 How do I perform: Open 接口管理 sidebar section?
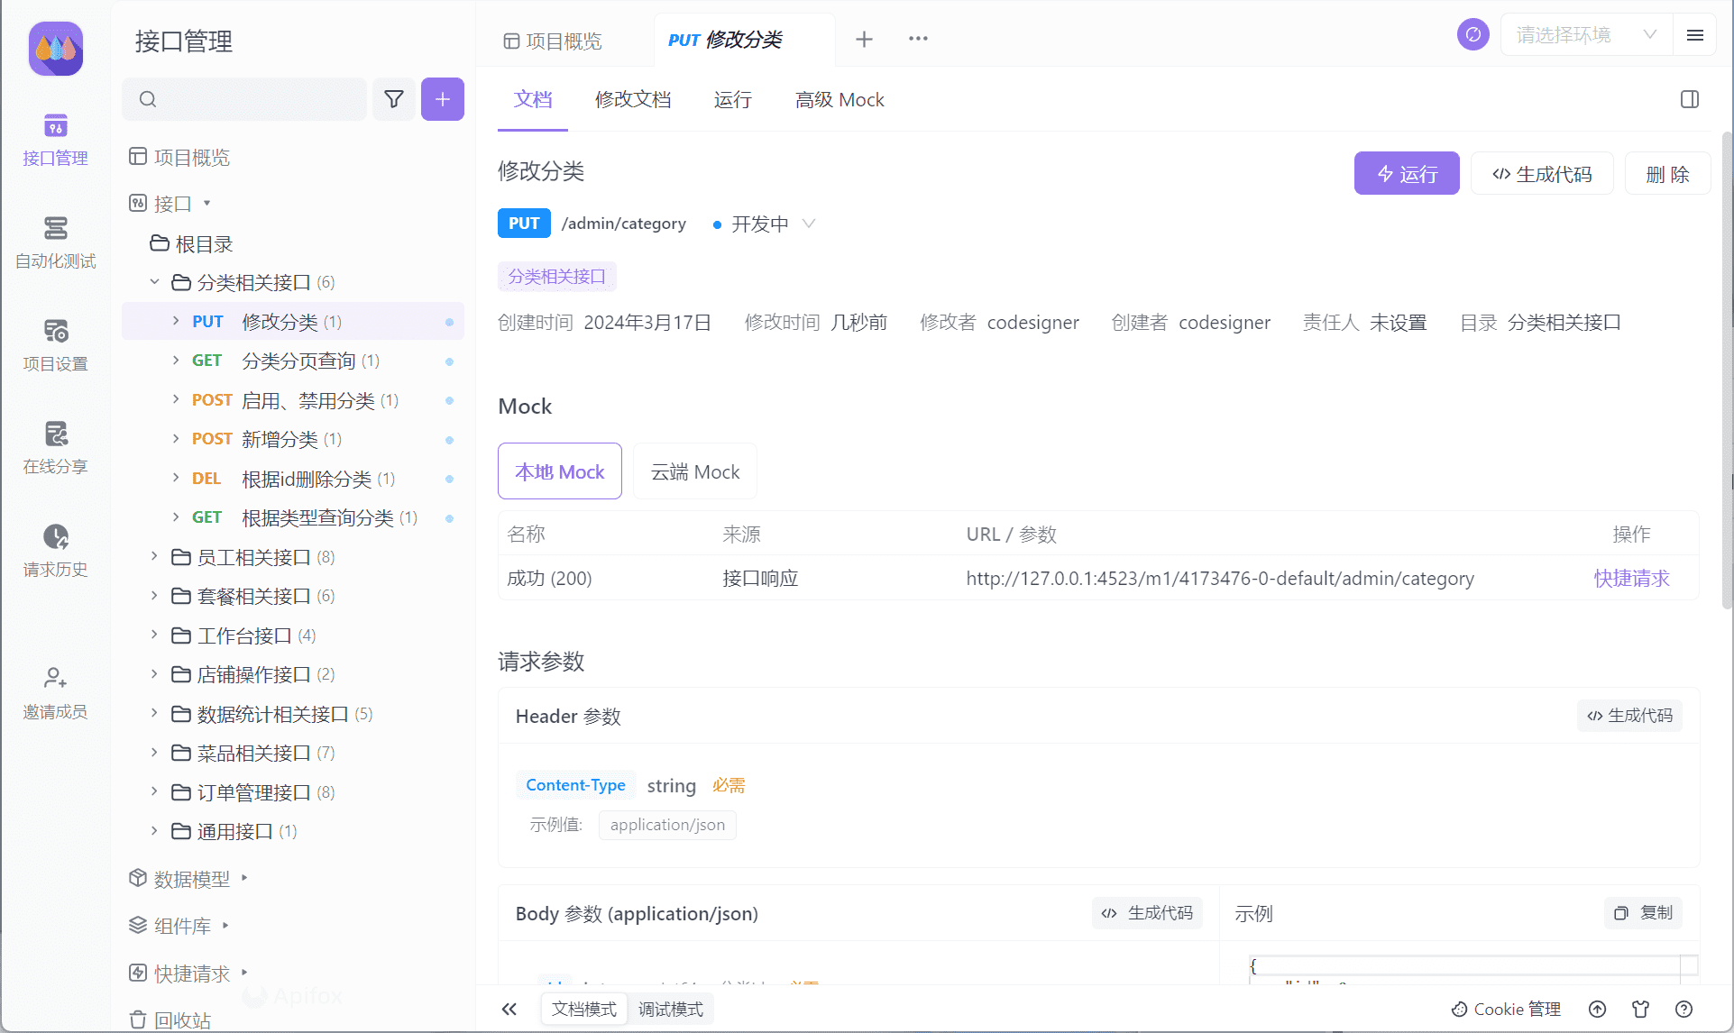[x=55, y=141]
